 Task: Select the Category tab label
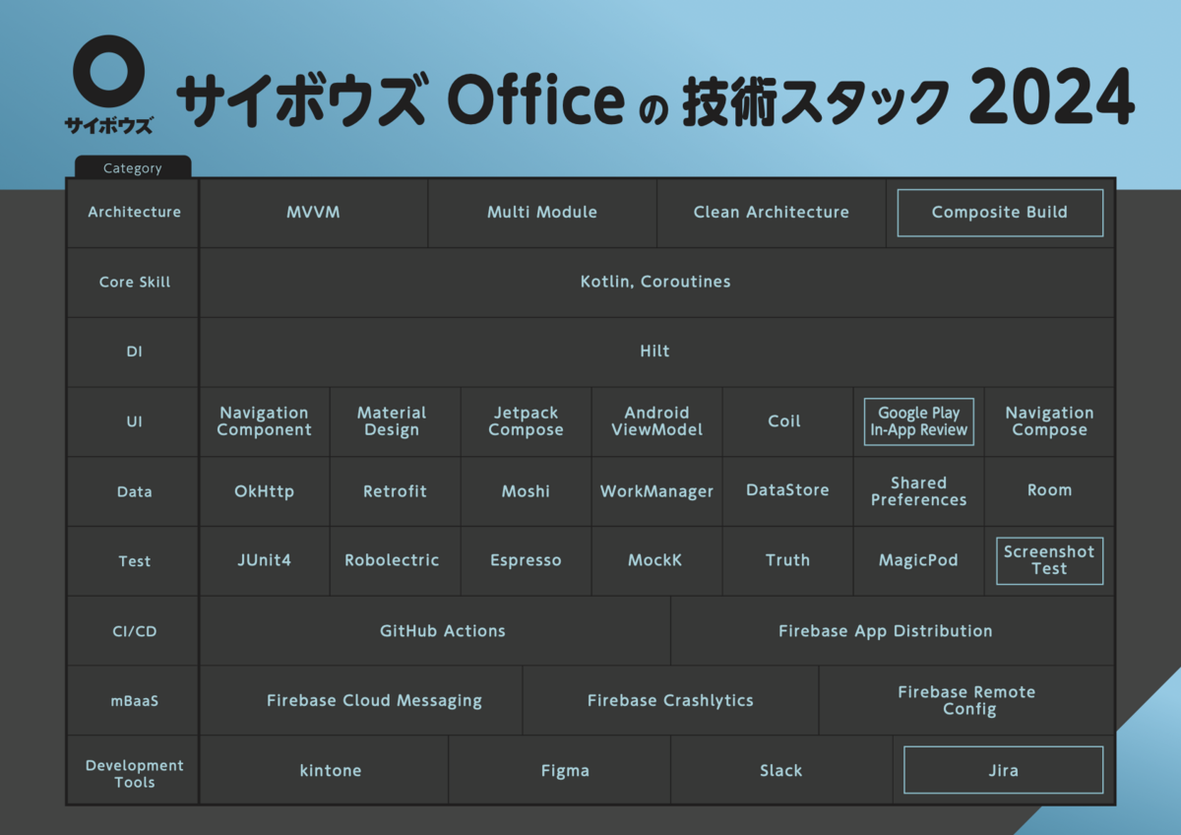[132, 167]
